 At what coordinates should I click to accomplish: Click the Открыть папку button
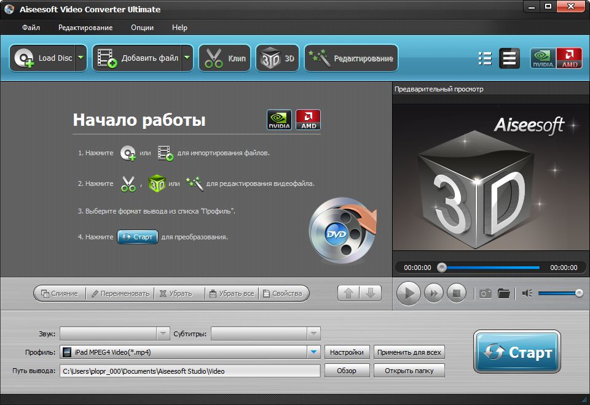click(x=409, y=371)
